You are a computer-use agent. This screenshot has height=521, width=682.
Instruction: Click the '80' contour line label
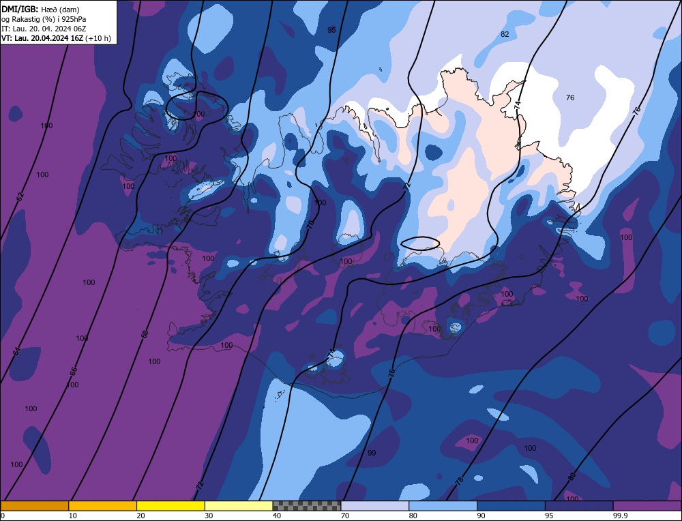click(x=572, y=476)
